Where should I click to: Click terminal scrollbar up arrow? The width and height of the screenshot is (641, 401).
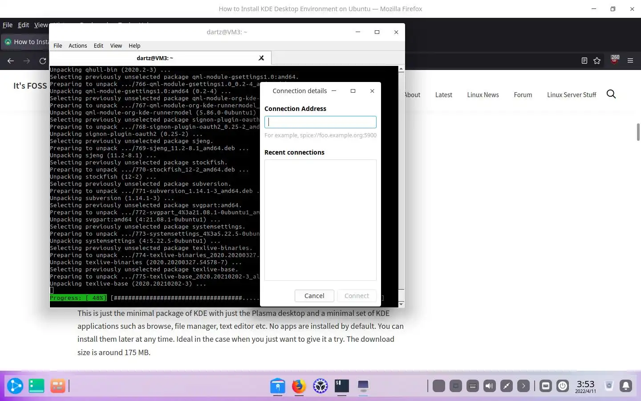click(x=401, y=69)
